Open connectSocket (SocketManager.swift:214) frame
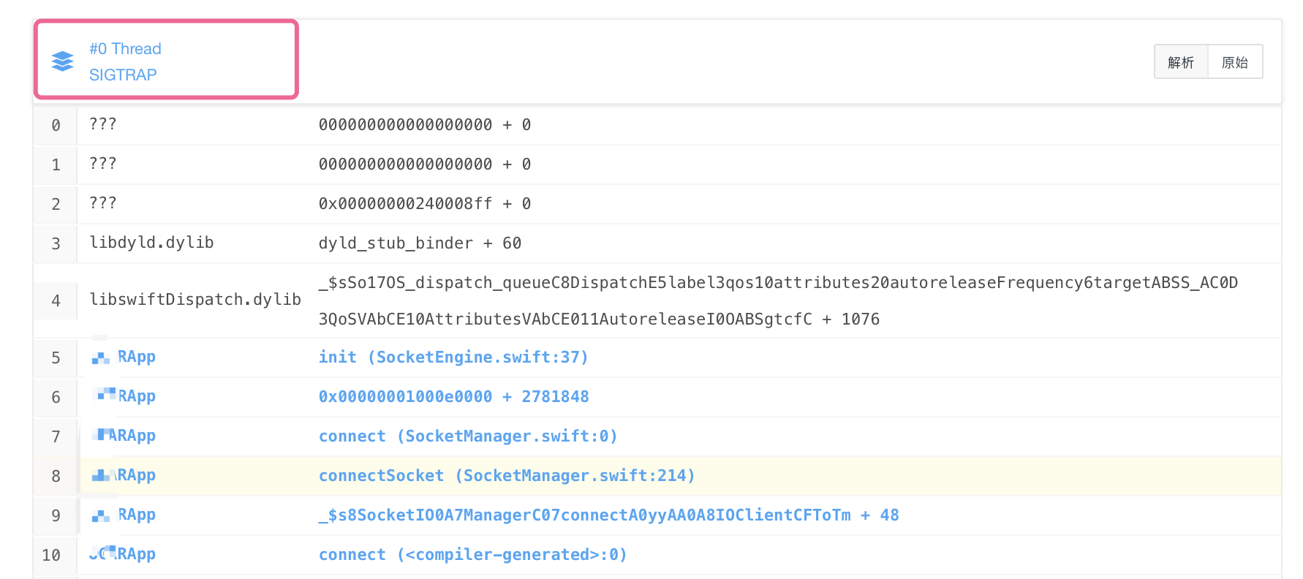The width and height of the screenshot is (1303, 579). (507, 475)
